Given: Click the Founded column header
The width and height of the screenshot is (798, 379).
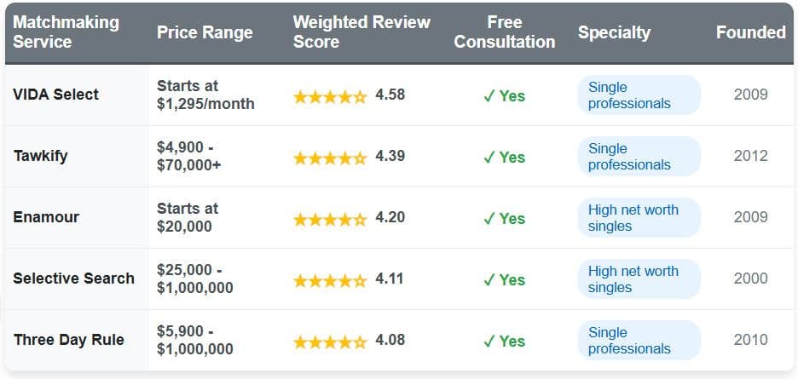Looking at the screenshot, I should [x=750, y=32].
